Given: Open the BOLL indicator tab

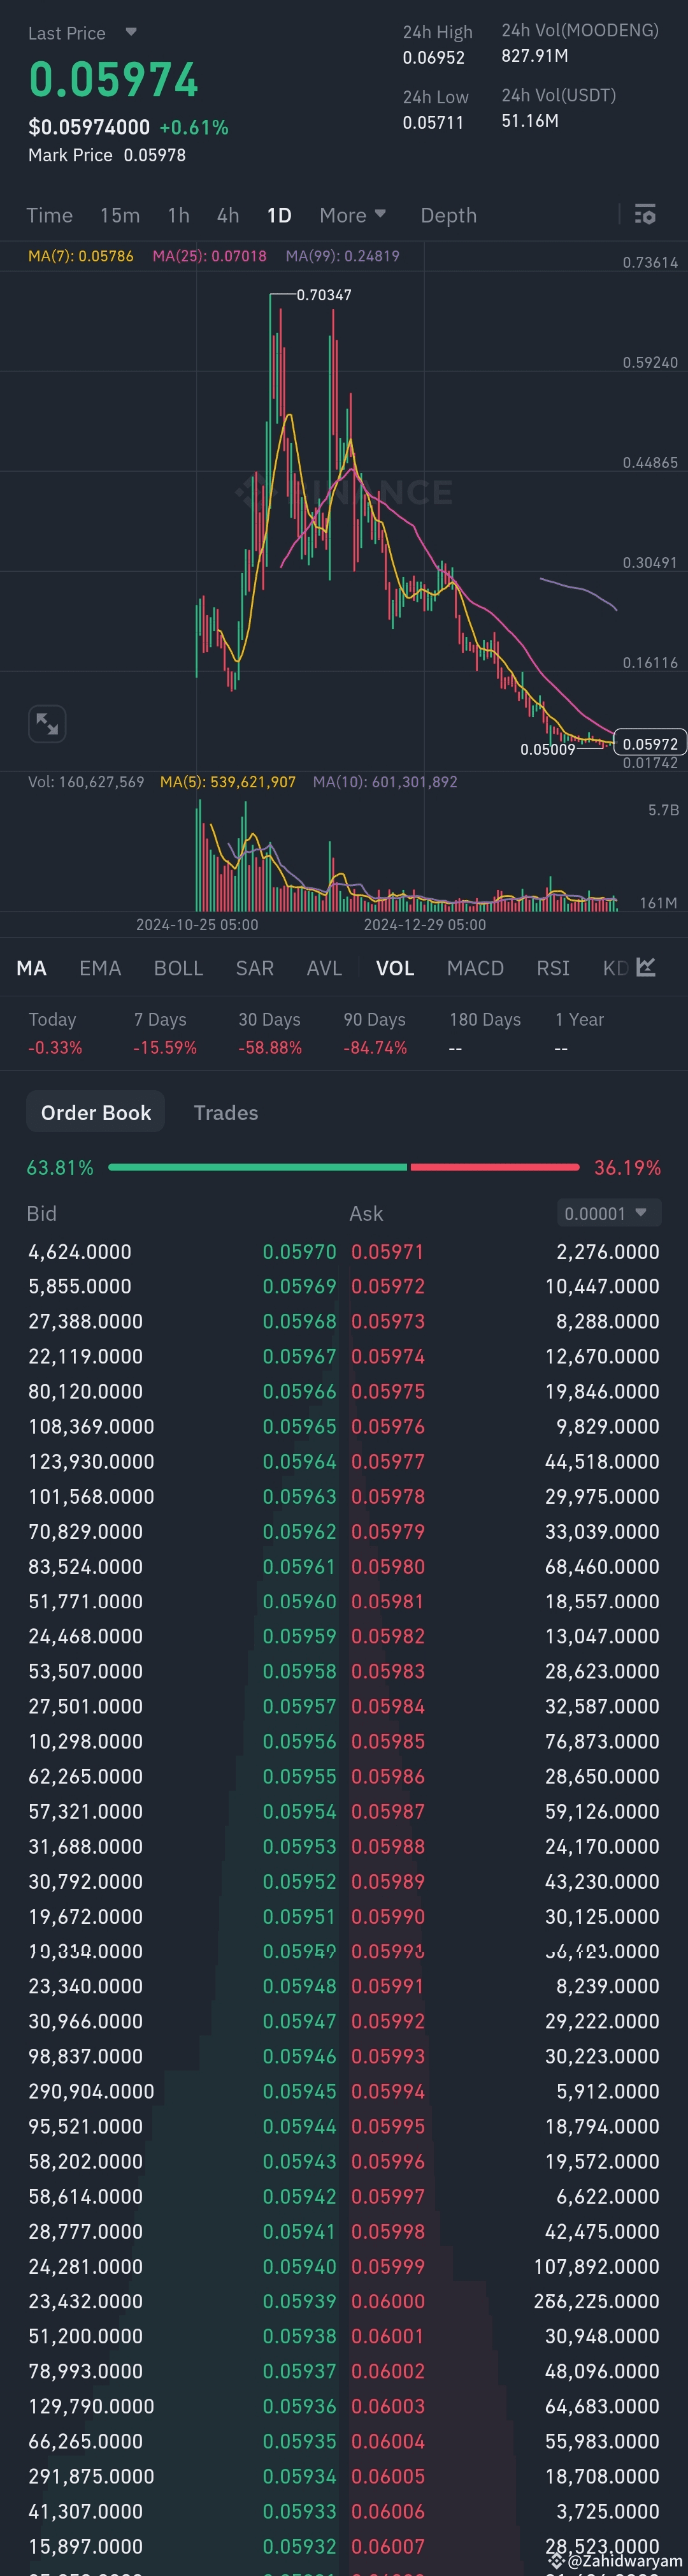Looking at the screenshot, I should (x=178, y=967).
